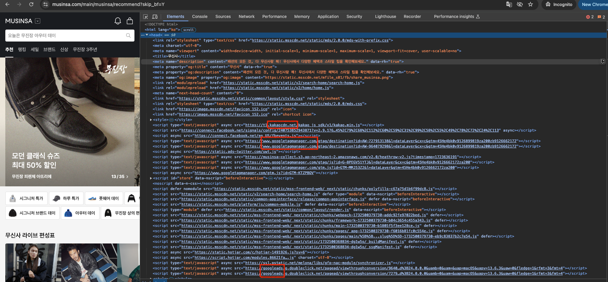608x282 pixels.
Task: Open Musinsa notifications bell
Action: 117,21
